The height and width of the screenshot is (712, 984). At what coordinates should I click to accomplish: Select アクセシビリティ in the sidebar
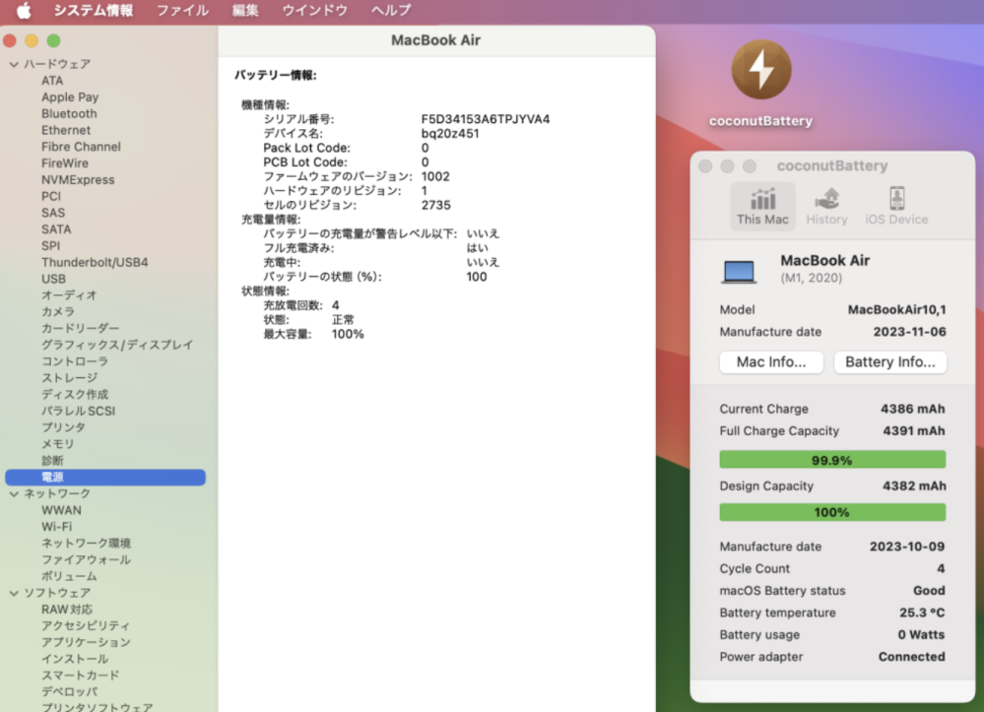pyautogui.click(x=86, y=625)
